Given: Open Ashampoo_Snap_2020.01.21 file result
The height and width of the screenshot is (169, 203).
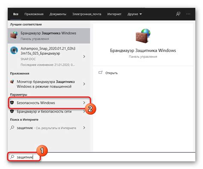Looking at the screenshot, I should coord(49,56).
